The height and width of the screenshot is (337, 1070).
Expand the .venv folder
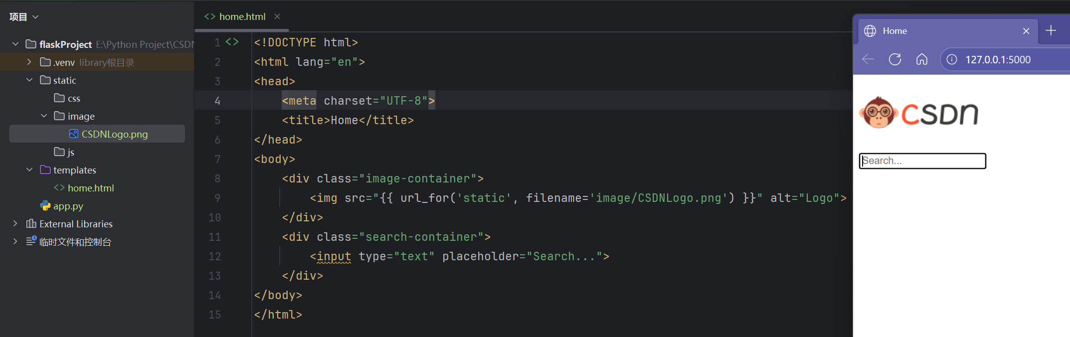click(x=29, y=62)
